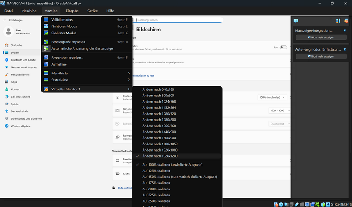Click the notification center speech bubble icon

[x=296, y=21]
